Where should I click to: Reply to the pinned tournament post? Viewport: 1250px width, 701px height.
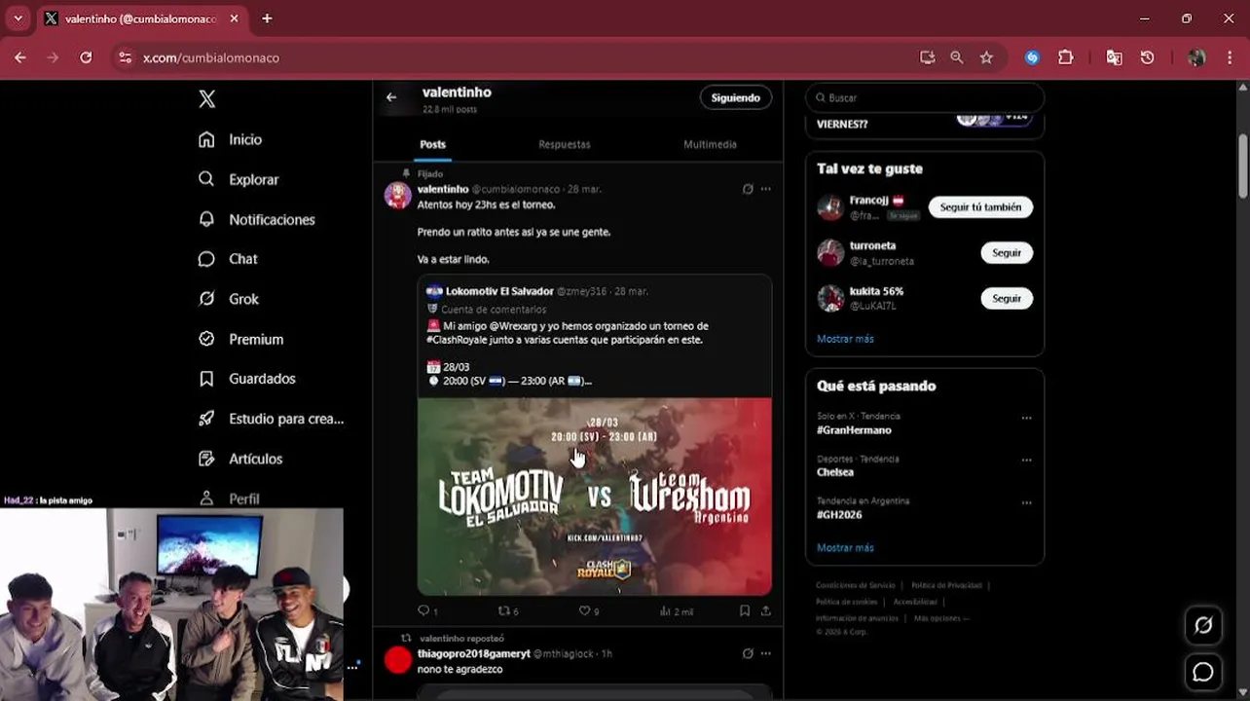coord(427,610)
